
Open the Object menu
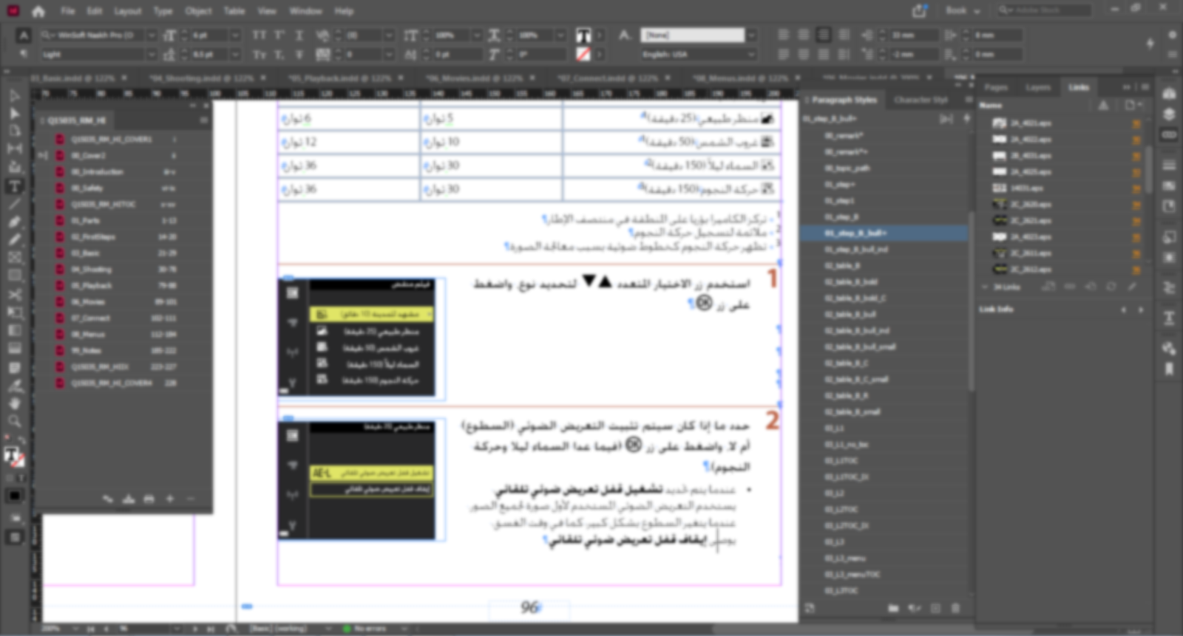[x=198, y=11]
